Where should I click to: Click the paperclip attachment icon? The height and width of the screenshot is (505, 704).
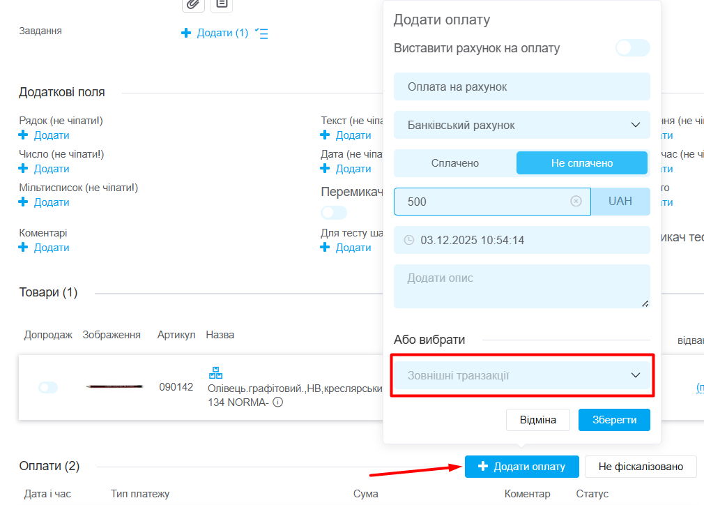point(193,3)
